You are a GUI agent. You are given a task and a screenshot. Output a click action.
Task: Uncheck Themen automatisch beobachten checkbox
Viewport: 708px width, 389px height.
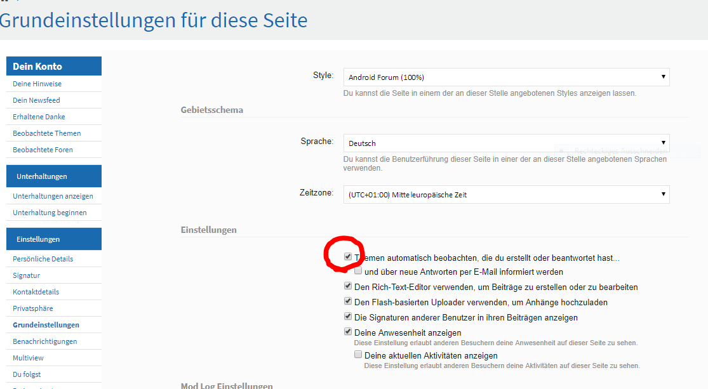[348, 257]
